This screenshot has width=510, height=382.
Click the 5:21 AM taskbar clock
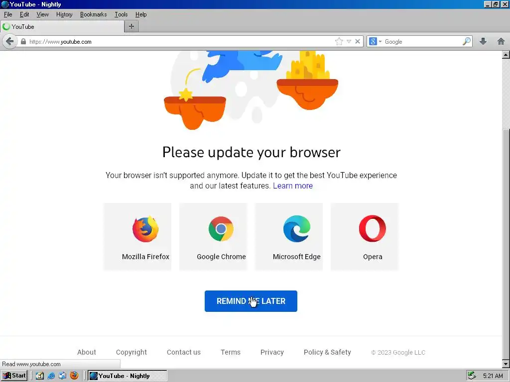pyautogui.click(x=493, y=376)
